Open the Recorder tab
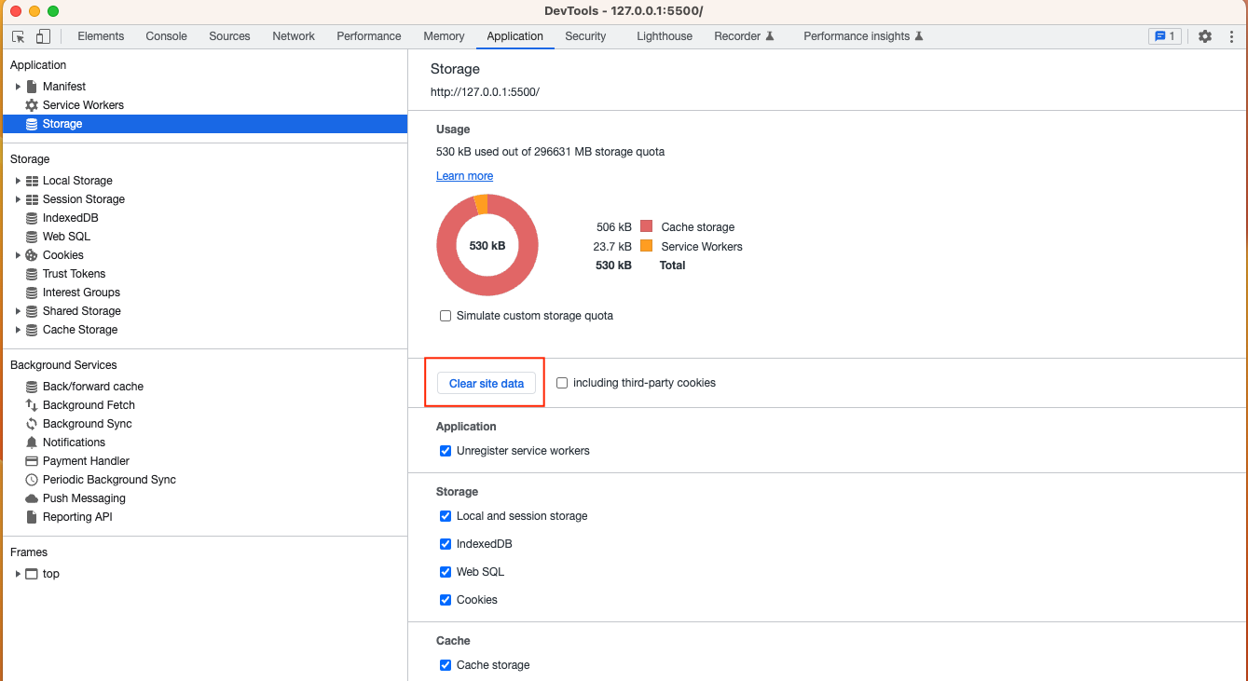 point(744,36)
